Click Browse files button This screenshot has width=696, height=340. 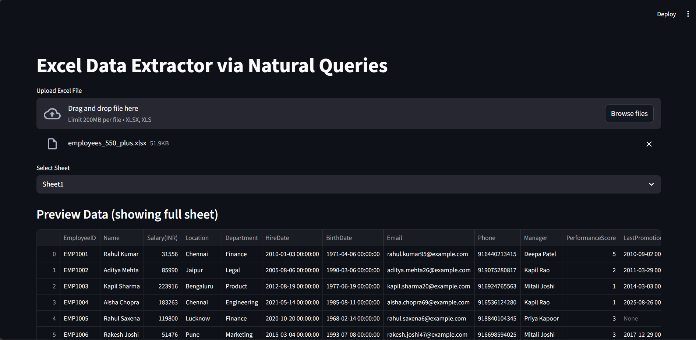point(629,114)
